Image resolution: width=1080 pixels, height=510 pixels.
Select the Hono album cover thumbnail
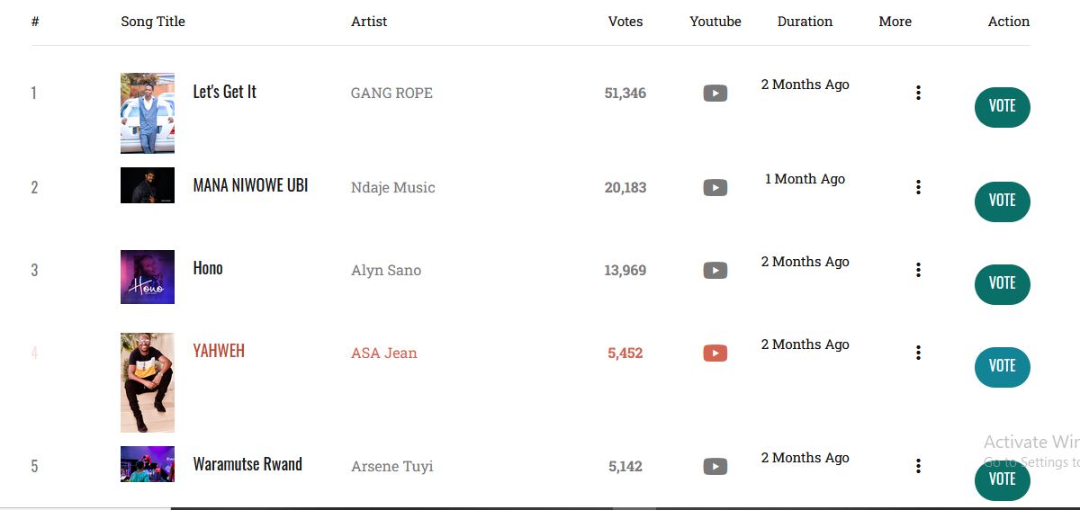[148, 277]
